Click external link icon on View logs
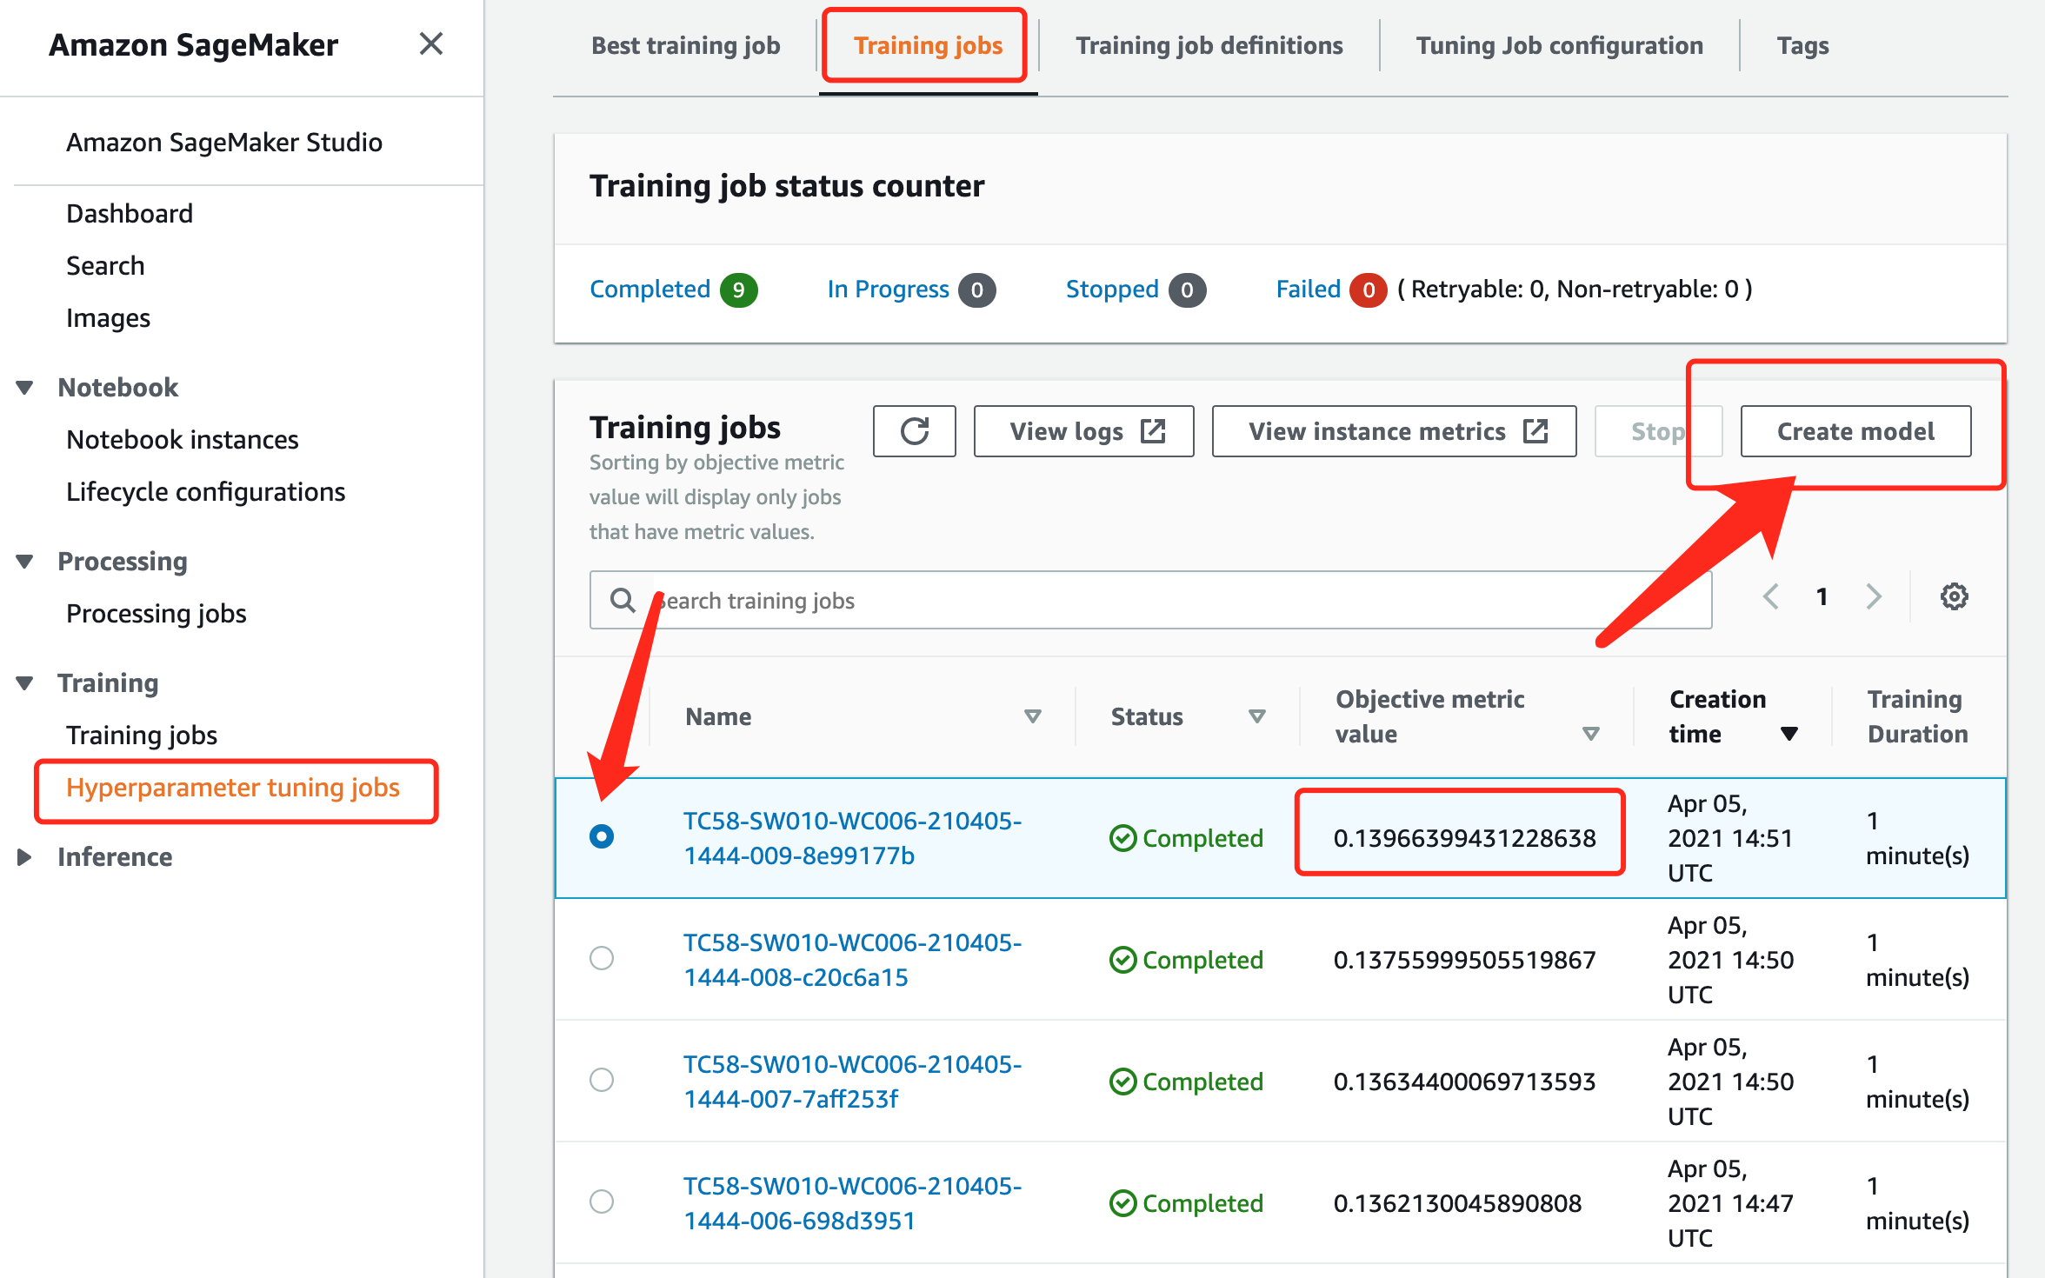 pos(1153,431)
